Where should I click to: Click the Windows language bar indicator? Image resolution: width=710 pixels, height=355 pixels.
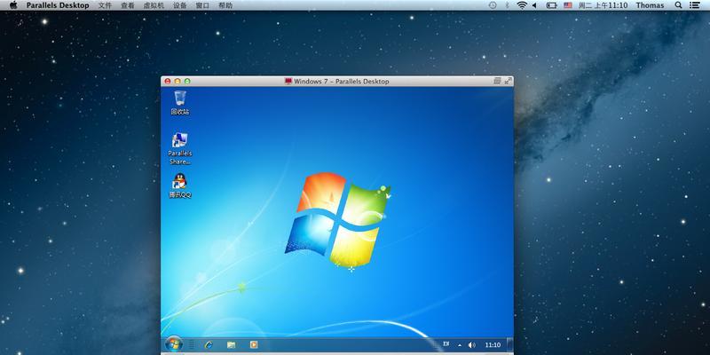point(446,344)
